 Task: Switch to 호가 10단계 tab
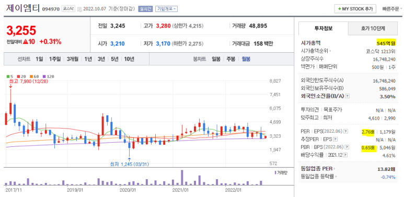[x=373, y=28]
